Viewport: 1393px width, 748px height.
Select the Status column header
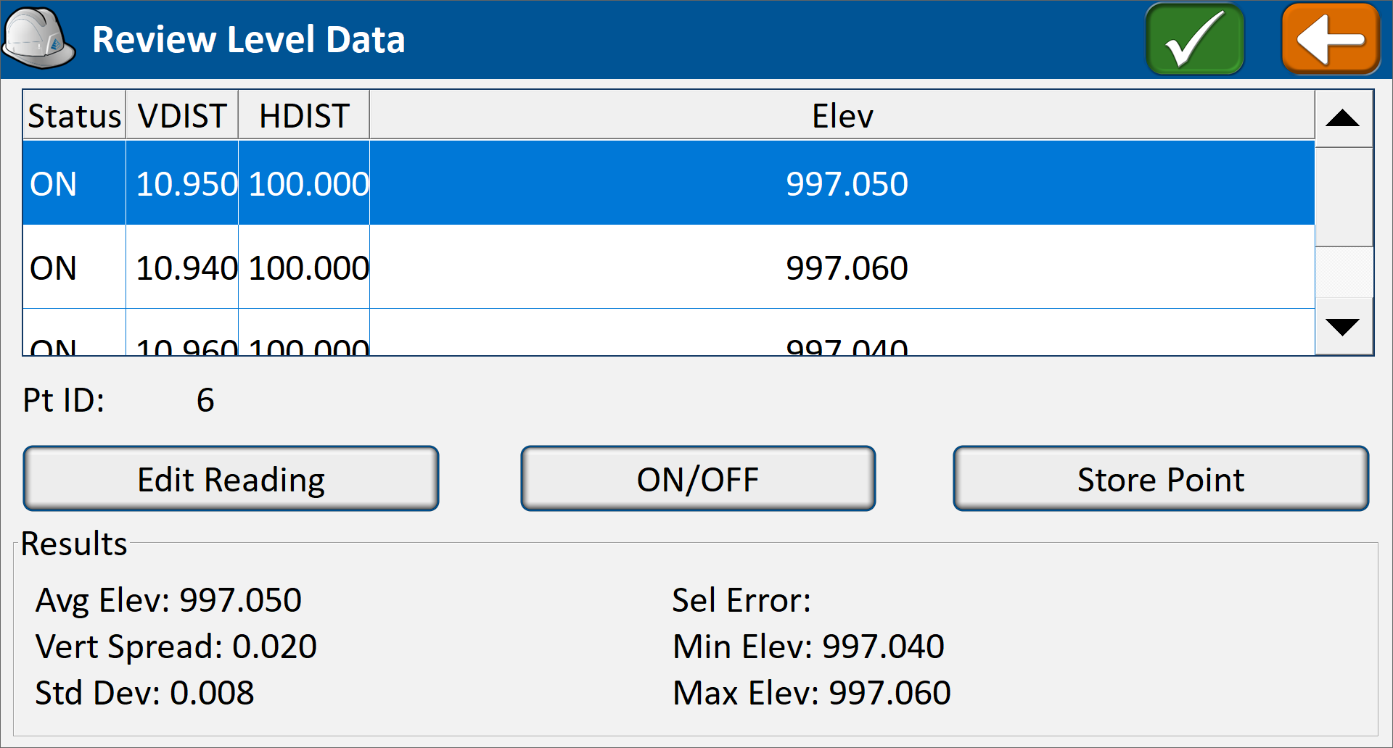coord(74,115)
